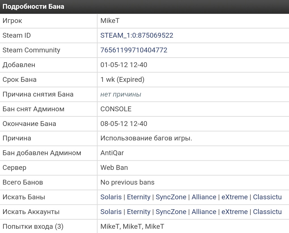Search bans on Classictu

coord(267,197)
